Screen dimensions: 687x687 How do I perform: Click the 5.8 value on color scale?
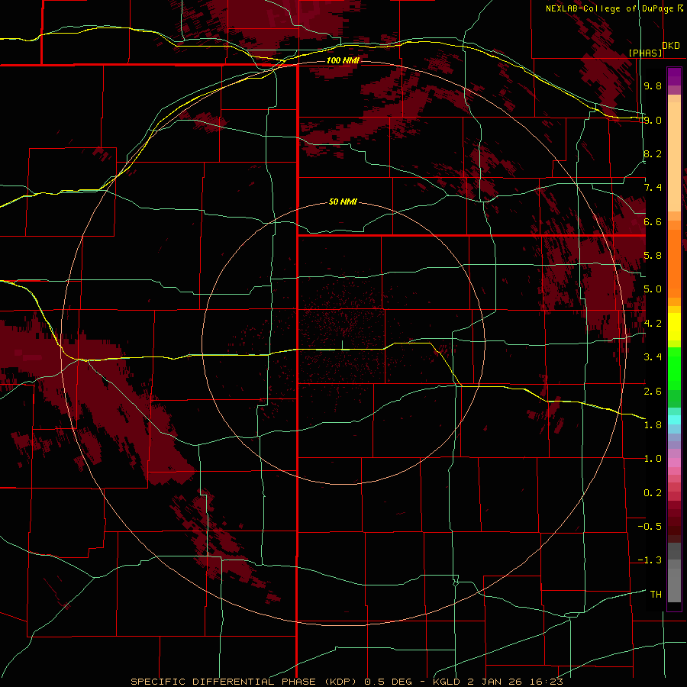tap(653, 256)
